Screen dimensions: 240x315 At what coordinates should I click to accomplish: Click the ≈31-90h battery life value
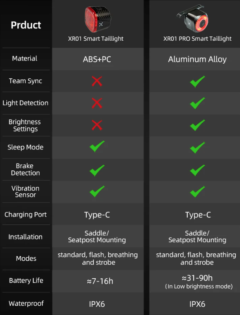coord(197,278)
